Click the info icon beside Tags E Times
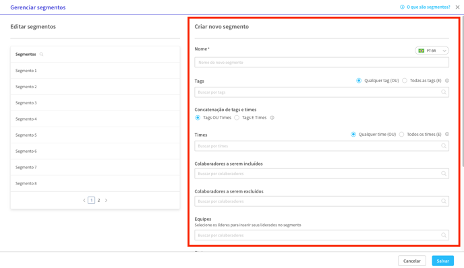Viewport: 464px width, 268px height. (272, 118)
